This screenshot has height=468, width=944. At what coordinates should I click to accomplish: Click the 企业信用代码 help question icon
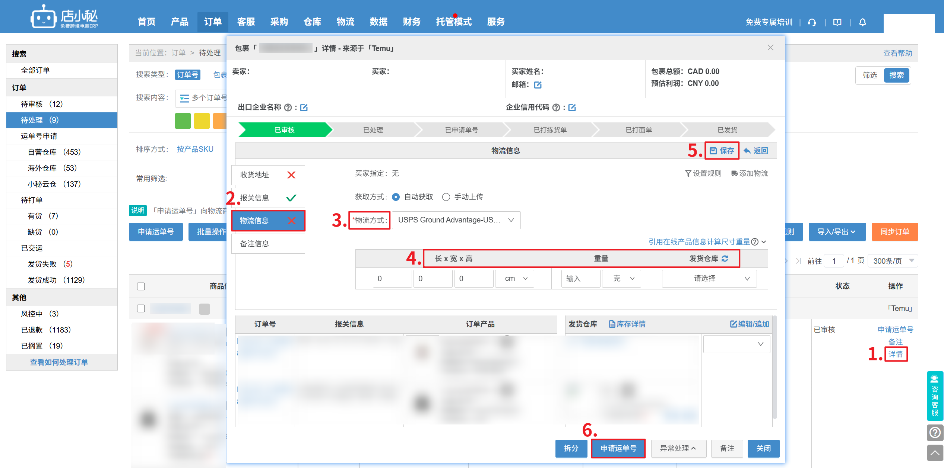(x=556, y=108)
